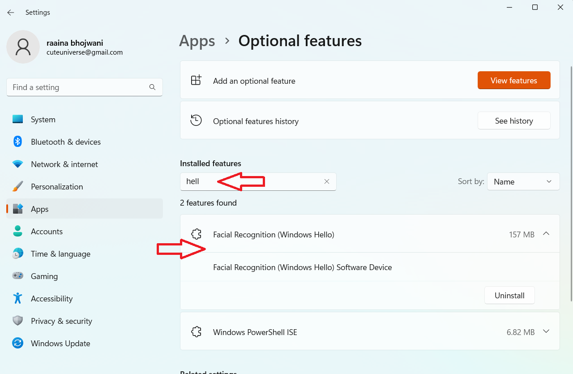Select the Network & internet wifi icon
Image resolution: width=573 pixels, height=374 pixels.
(18, 164)
